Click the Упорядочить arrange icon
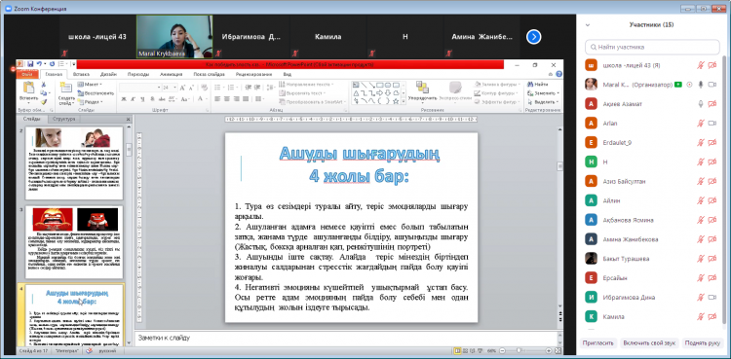The image size is (731, 359). tap(422, 87)
